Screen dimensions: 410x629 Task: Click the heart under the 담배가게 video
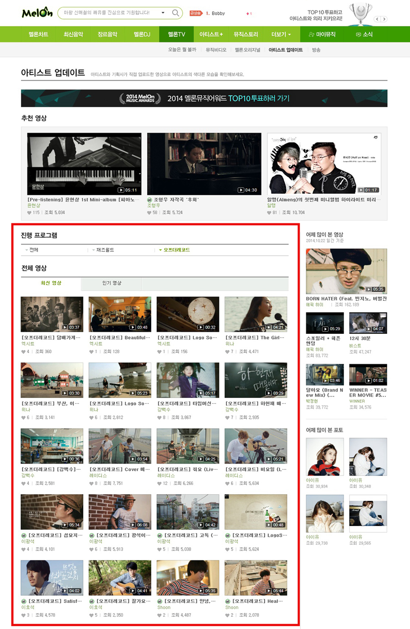(x=24, y=352)
